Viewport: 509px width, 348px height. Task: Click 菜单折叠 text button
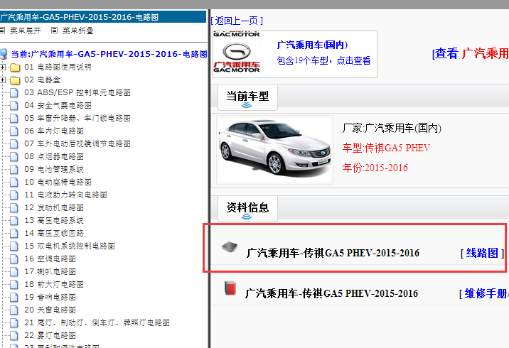(78, 31)
